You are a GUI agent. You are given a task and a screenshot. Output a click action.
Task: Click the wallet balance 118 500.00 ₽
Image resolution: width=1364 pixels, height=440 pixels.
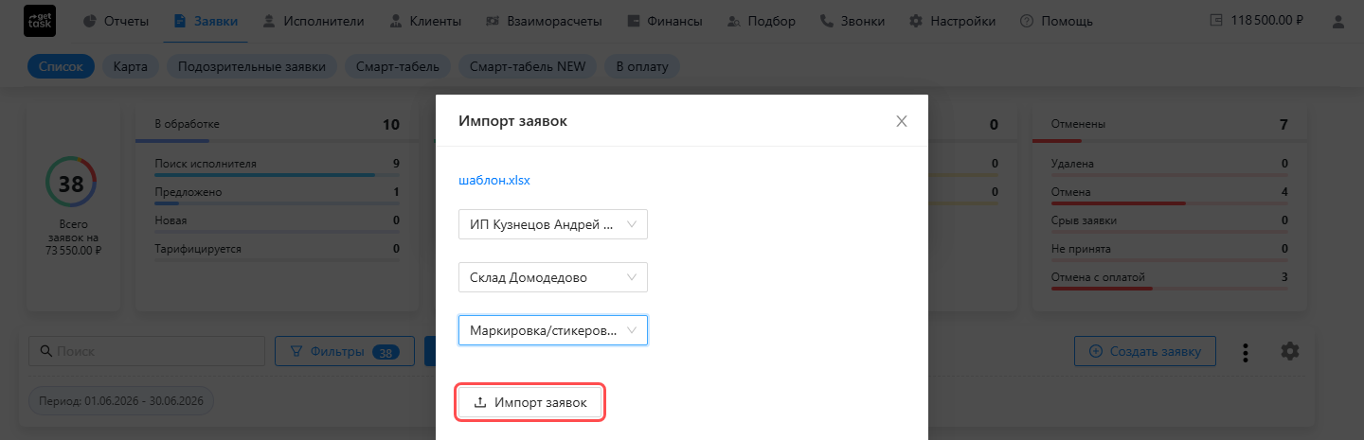pos(1259,21)
